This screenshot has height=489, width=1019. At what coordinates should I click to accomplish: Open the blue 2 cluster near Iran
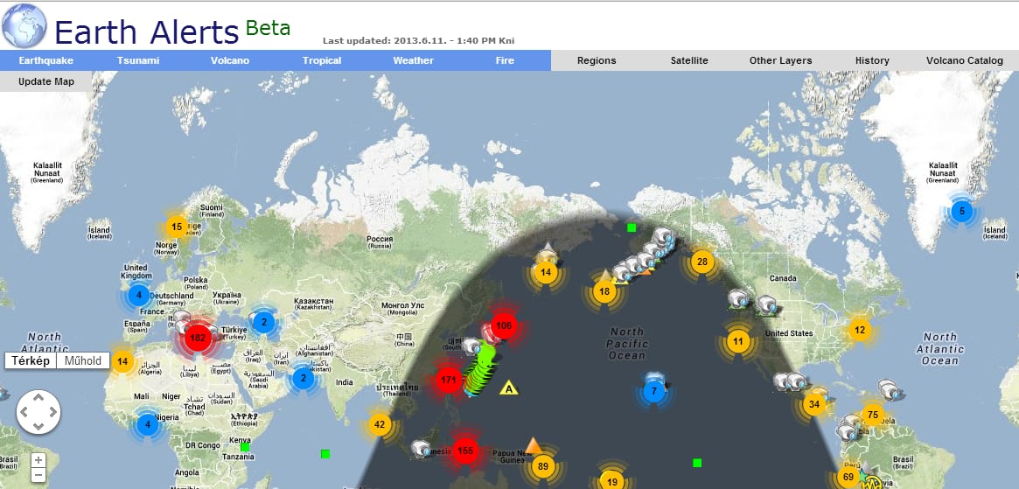pyautogui.click(x=303, y=379)
